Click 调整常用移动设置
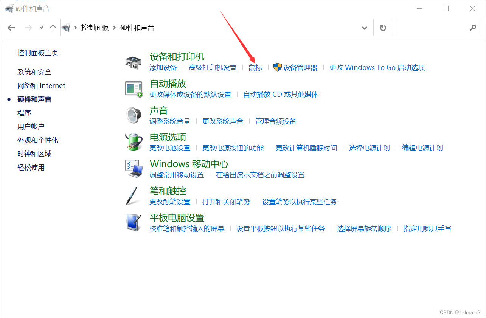486x318 pixels. click(x=177, y=175)
